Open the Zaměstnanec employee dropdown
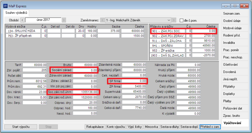This screenshot has width=252, height=133. tap(138, 20)
